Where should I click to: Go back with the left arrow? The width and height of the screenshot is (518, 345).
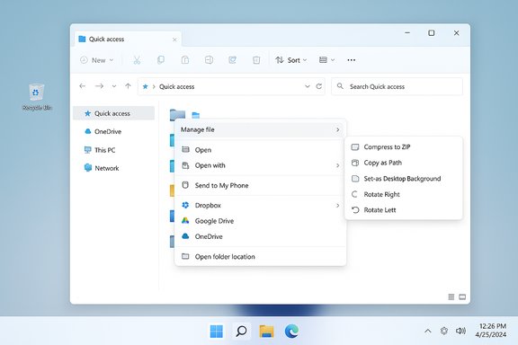[x=82, y=86]
